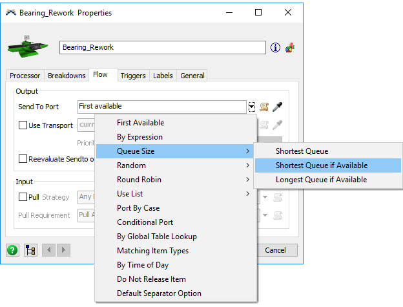Click the blue info icon beside name field
This screenshot has height=307, width=403.
275,48
